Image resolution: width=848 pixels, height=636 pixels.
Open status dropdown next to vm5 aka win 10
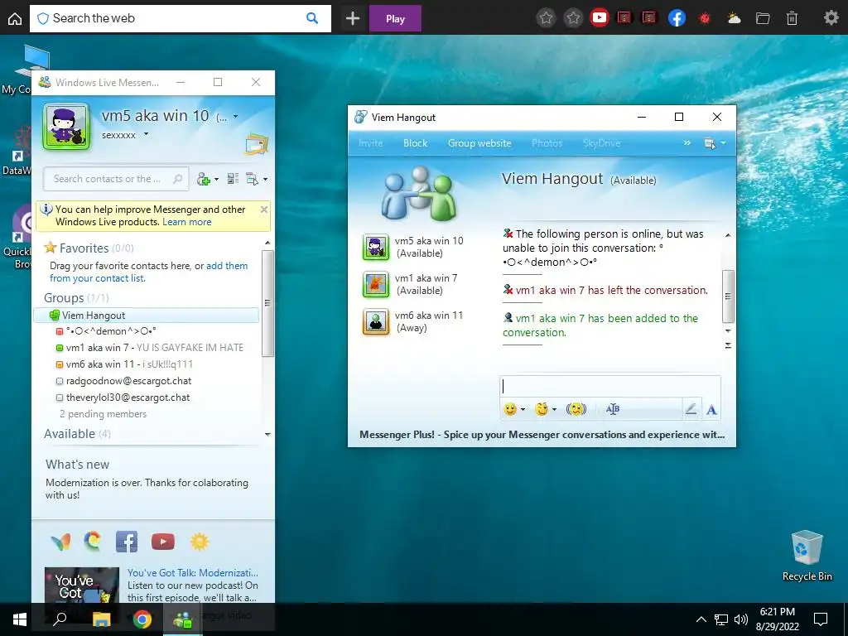point(235,116)
